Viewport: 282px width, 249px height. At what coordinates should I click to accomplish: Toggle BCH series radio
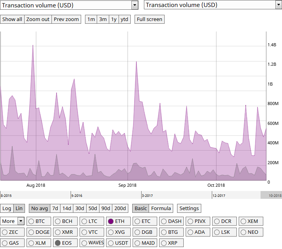click(x=65, y=221)
